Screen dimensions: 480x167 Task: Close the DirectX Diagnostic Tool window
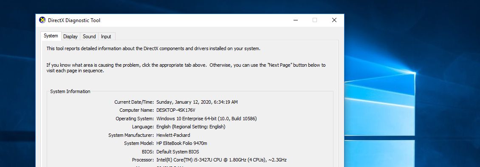(334, 20)
